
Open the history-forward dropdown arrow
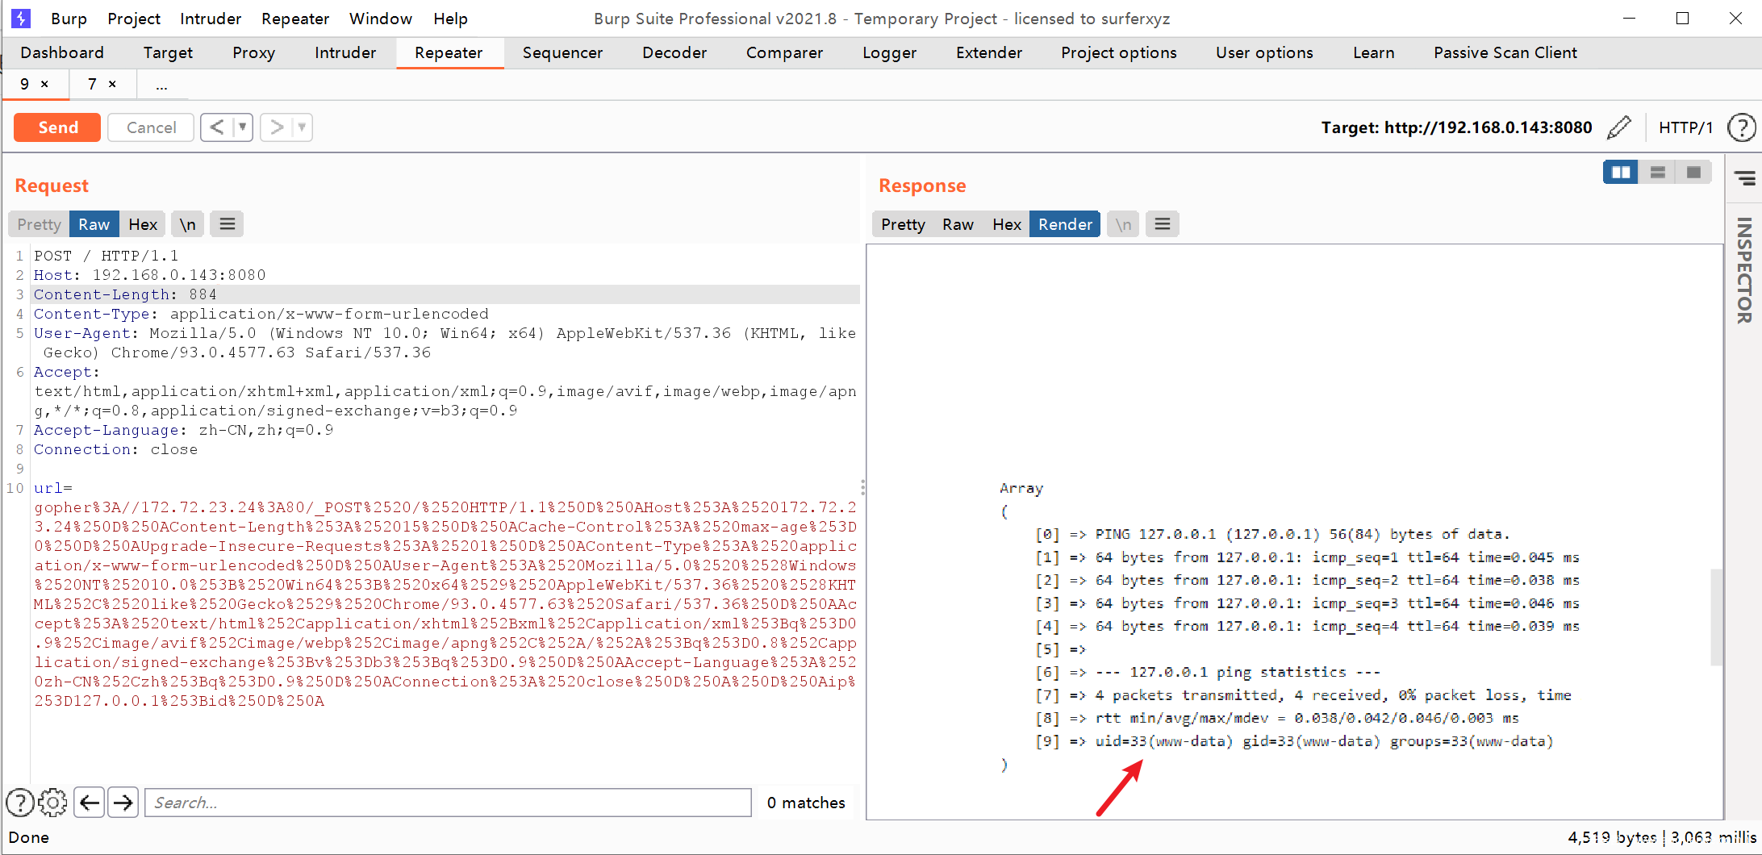[302, 127]
